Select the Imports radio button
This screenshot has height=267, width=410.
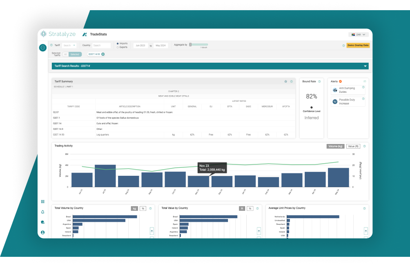pyautogui.click(x=118, y=43)
